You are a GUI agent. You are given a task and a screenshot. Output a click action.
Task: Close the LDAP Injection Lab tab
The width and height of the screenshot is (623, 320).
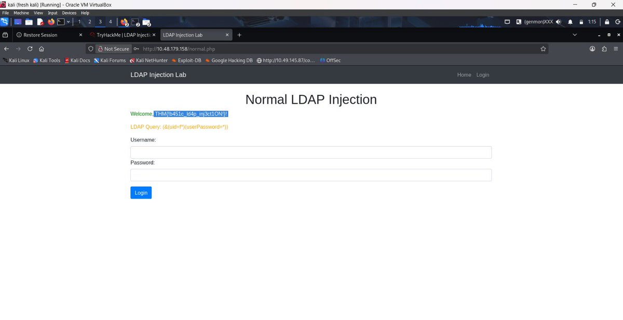(227, 35)
